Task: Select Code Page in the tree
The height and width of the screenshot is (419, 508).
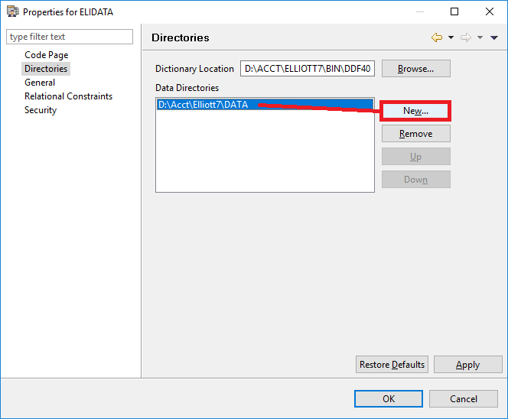Action: pos(47,55)
